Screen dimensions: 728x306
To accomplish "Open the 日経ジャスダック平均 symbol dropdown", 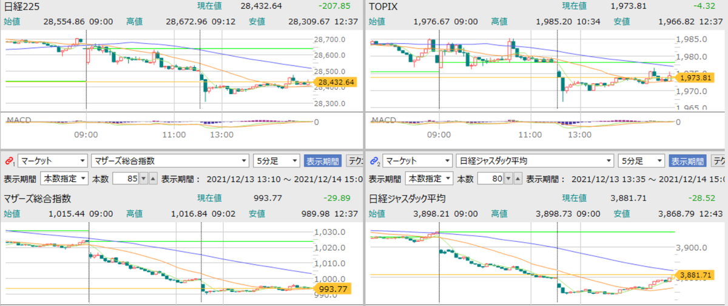I will point(534,161).
